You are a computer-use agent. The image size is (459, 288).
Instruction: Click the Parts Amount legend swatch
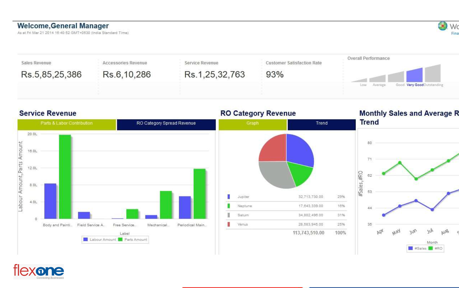point(120,239)
